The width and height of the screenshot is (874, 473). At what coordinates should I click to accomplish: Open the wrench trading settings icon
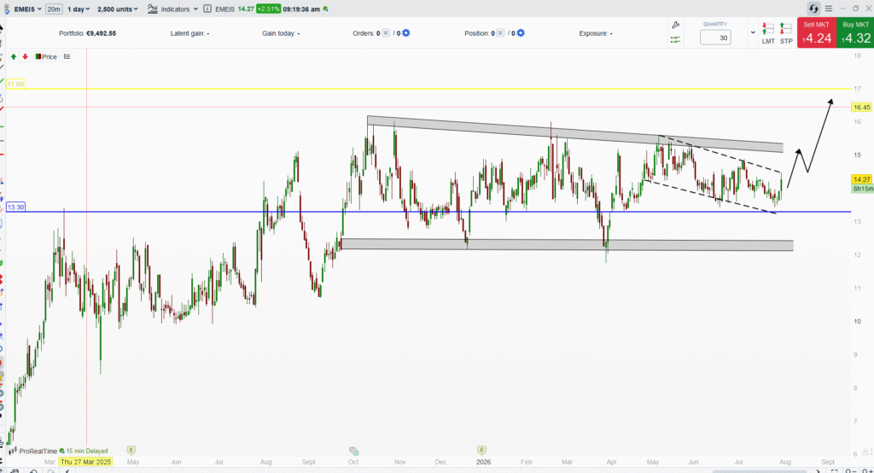click(x=676, y=25)
